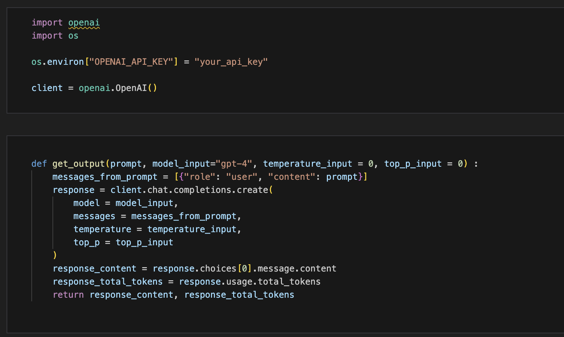Click the "content" key string

pyautogui.click(x=292, y=177)
